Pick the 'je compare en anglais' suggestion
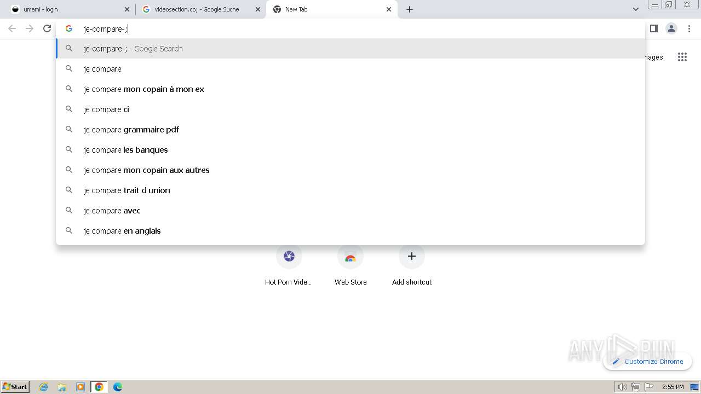 pyautogui.click(x=350, y=231)
